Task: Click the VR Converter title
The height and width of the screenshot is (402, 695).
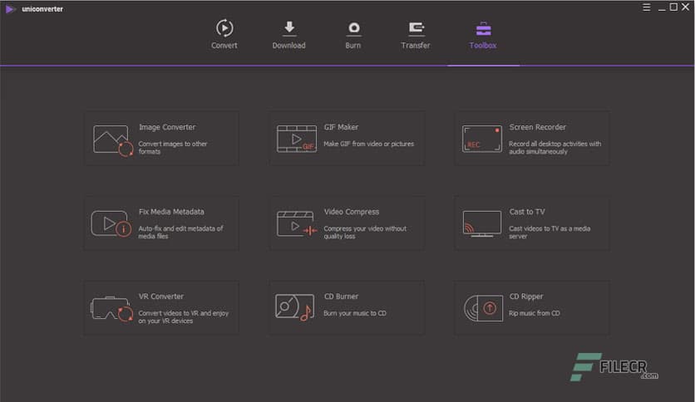Action: pyautogui.click(x=161, y=297)
